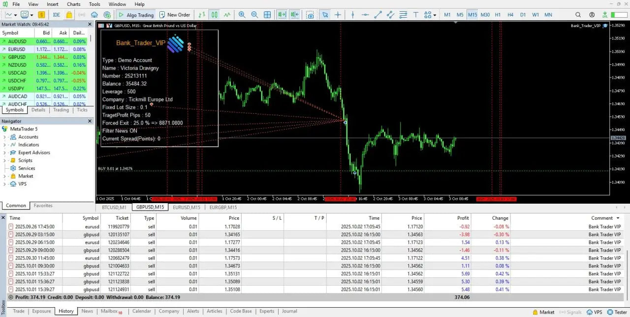The height and width of the screenshot is (317, 630).
Task: Switch to the BTCUSD,M1 chart tab
Action: click(x=114, y=208)
